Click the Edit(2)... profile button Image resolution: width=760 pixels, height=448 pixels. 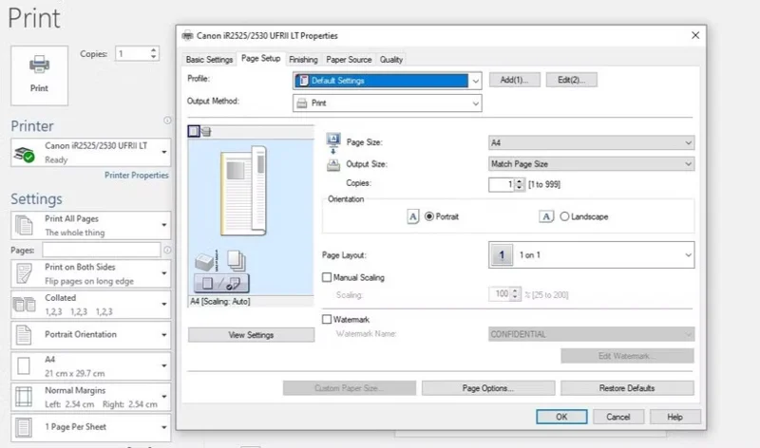pyautogui.click(x=572, y=80)
